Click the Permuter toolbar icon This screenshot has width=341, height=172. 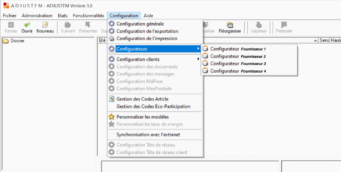coord(284,25)
